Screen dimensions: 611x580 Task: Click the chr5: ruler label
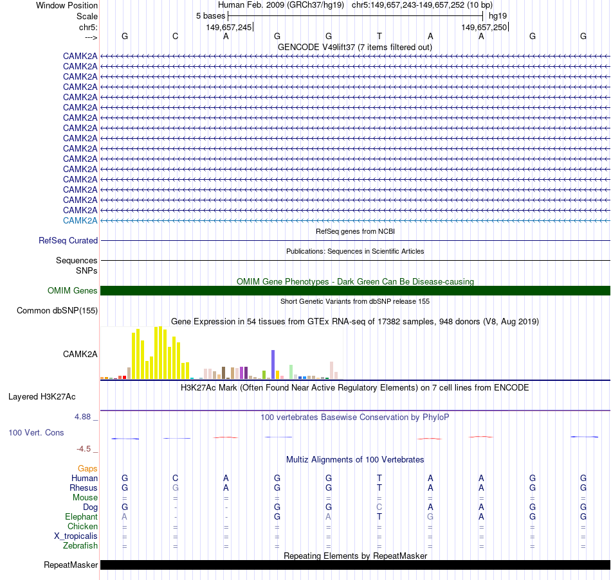click(x=88, y=27)
